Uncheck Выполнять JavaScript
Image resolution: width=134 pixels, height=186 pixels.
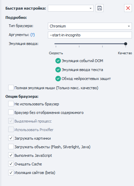(x=11, y=155)
